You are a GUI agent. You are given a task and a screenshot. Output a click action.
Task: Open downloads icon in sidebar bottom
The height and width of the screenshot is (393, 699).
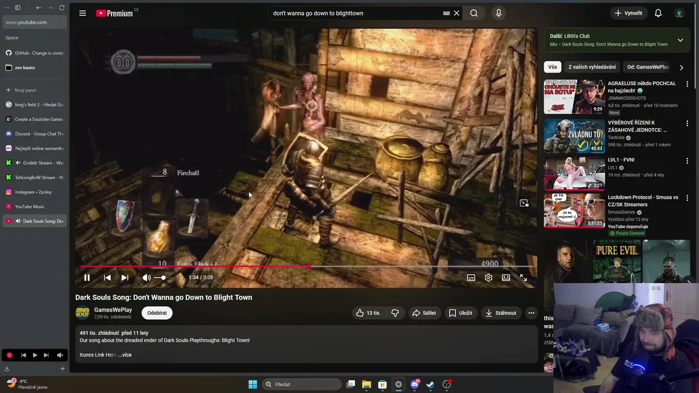(8, 368)
